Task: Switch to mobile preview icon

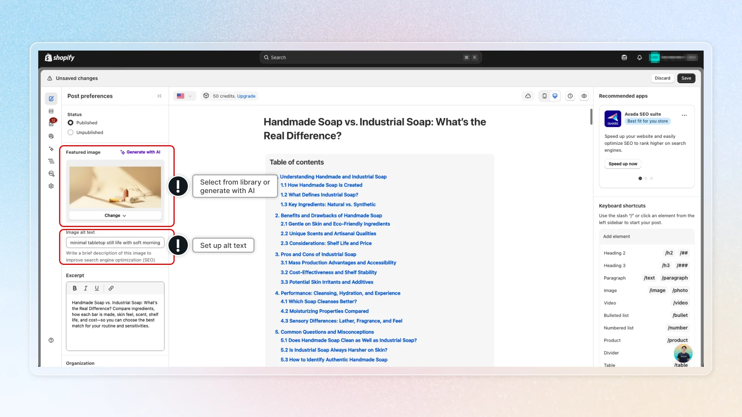Action: [x=544, y=96]
